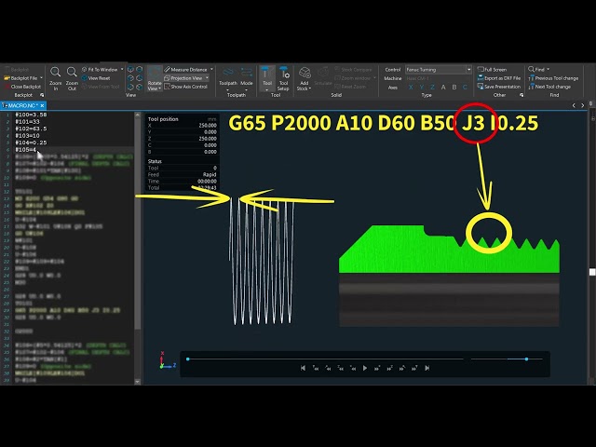Click the code line #101=33

pyautogui.click(x=27, y=122)
